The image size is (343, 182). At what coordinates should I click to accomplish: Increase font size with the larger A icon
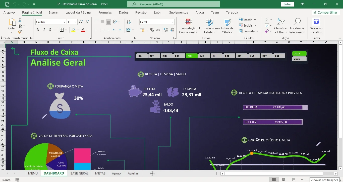(81, 22)
